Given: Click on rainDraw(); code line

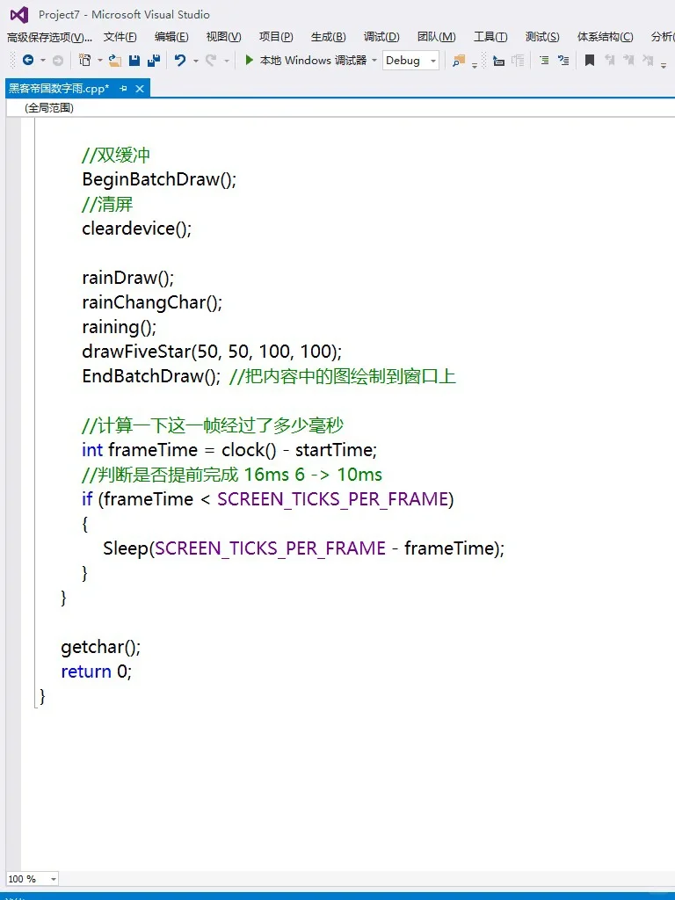Looking at the screenshot, I should tap(128, 279).
